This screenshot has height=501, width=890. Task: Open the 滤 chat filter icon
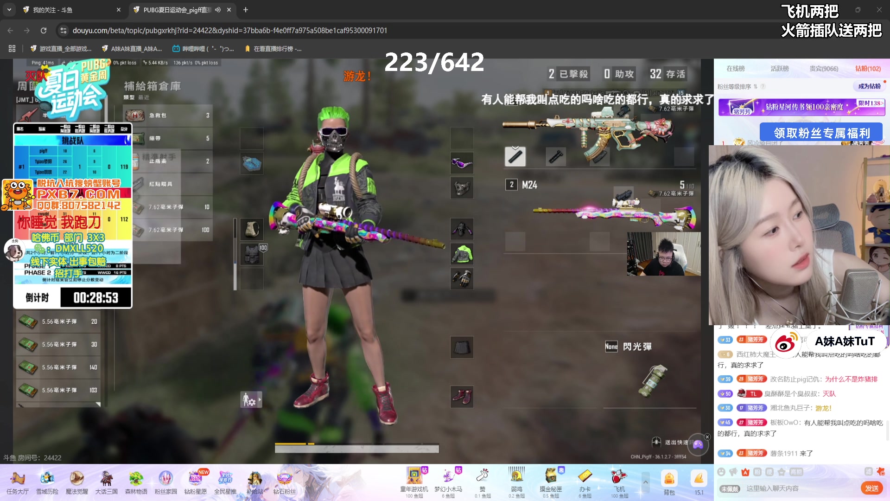click(869, 472)
